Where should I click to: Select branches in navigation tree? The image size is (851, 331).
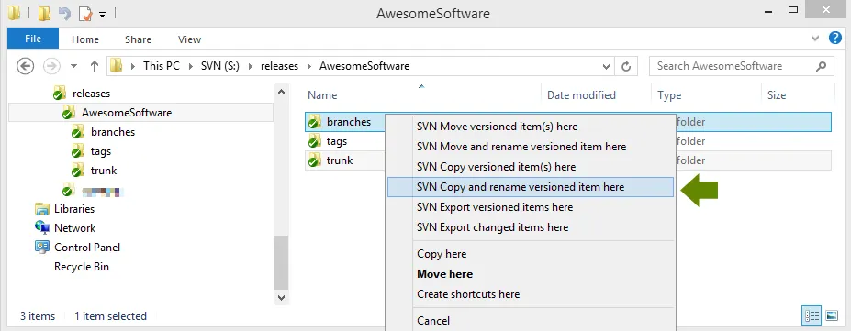point(113,132)
